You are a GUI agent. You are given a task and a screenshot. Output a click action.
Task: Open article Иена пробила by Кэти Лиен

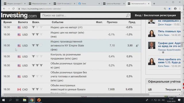(x=169, y=61)
